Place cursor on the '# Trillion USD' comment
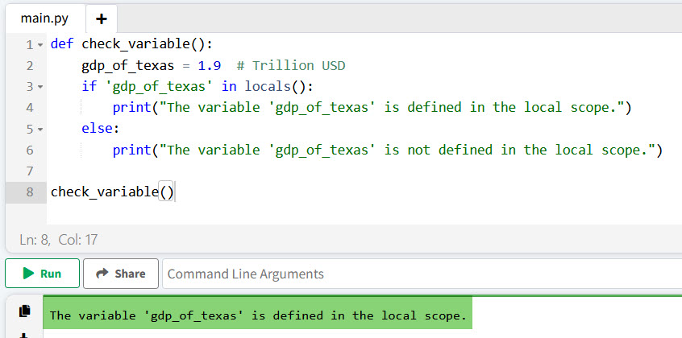This screenshot has width=682, height=338. pos(291,66)
